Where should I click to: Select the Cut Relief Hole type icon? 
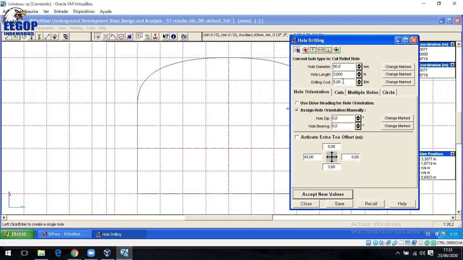[297, 50]
